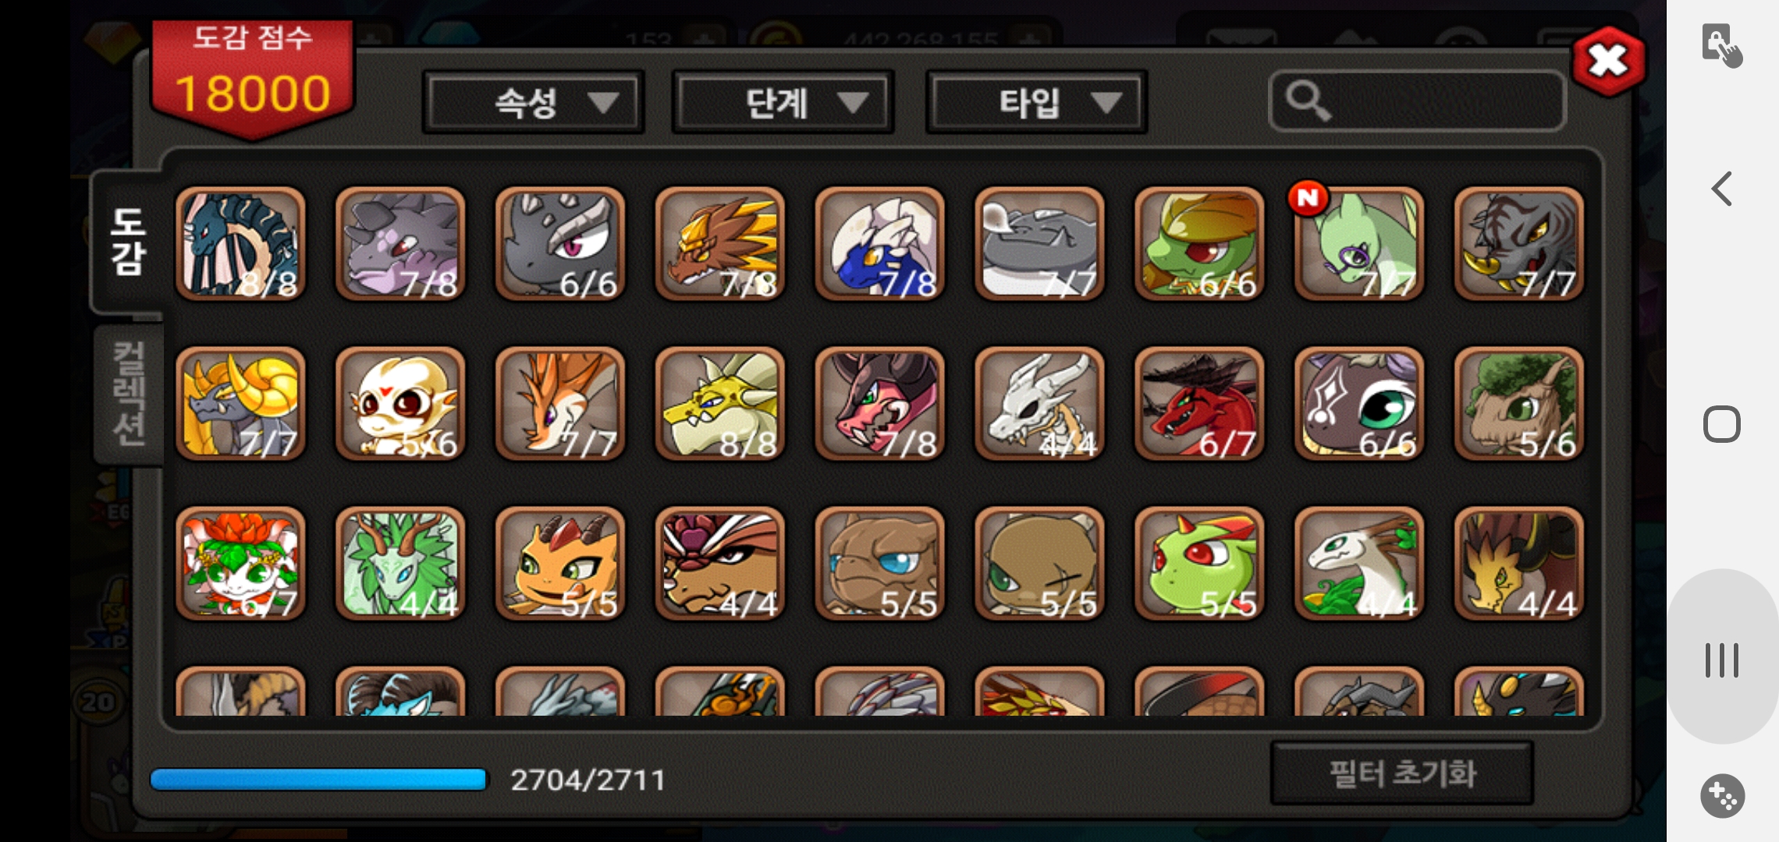Select the red dragon with 6/7 count
This screenshot has height=842, width=1779.
(x=1199, y=403)
